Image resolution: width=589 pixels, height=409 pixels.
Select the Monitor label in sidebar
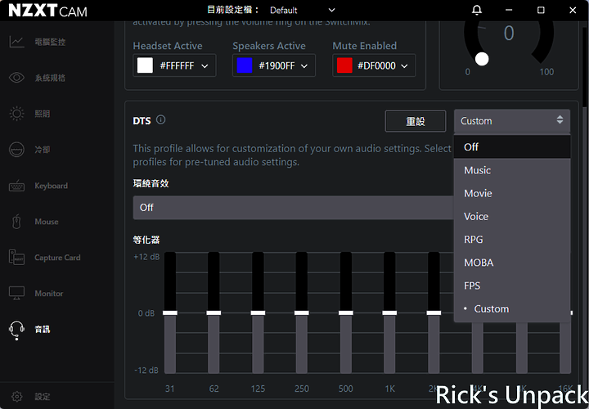49,294
